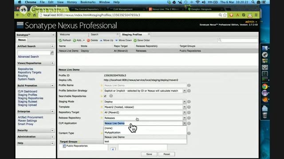Close the Search tab

pos(118,34)
